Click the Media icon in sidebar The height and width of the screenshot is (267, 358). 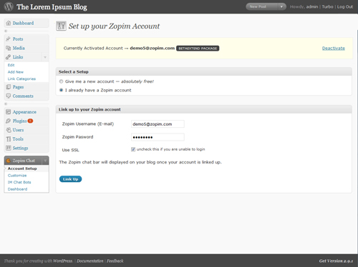click(9, 48)
